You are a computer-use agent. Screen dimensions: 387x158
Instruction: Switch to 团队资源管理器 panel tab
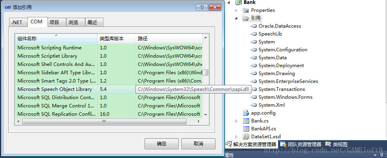[301, 145]
